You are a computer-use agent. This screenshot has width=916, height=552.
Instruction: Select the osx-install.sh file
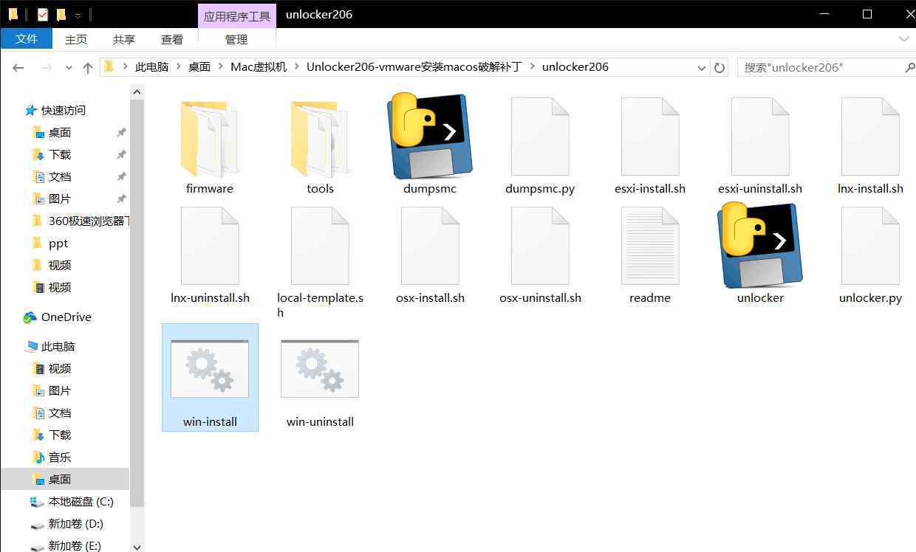click(430, 255)
